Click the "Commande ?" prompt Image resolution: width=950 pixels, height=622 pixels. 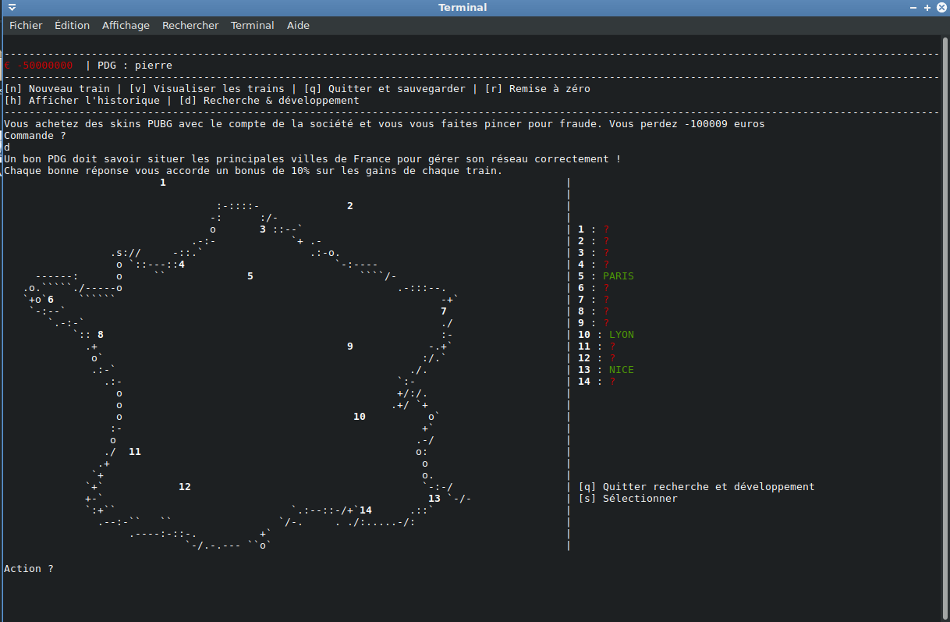coord(35,136)
